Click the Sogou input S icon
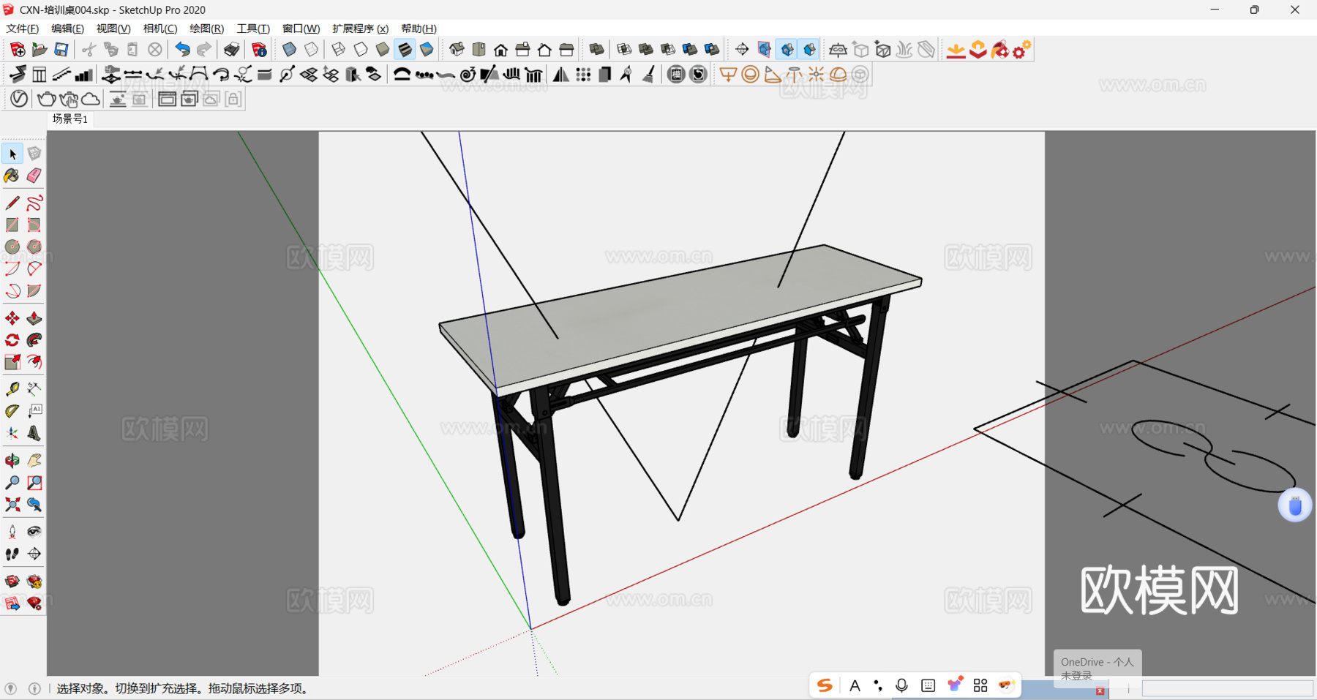Viewport: 1317px width, 700px height. (825, 685)
